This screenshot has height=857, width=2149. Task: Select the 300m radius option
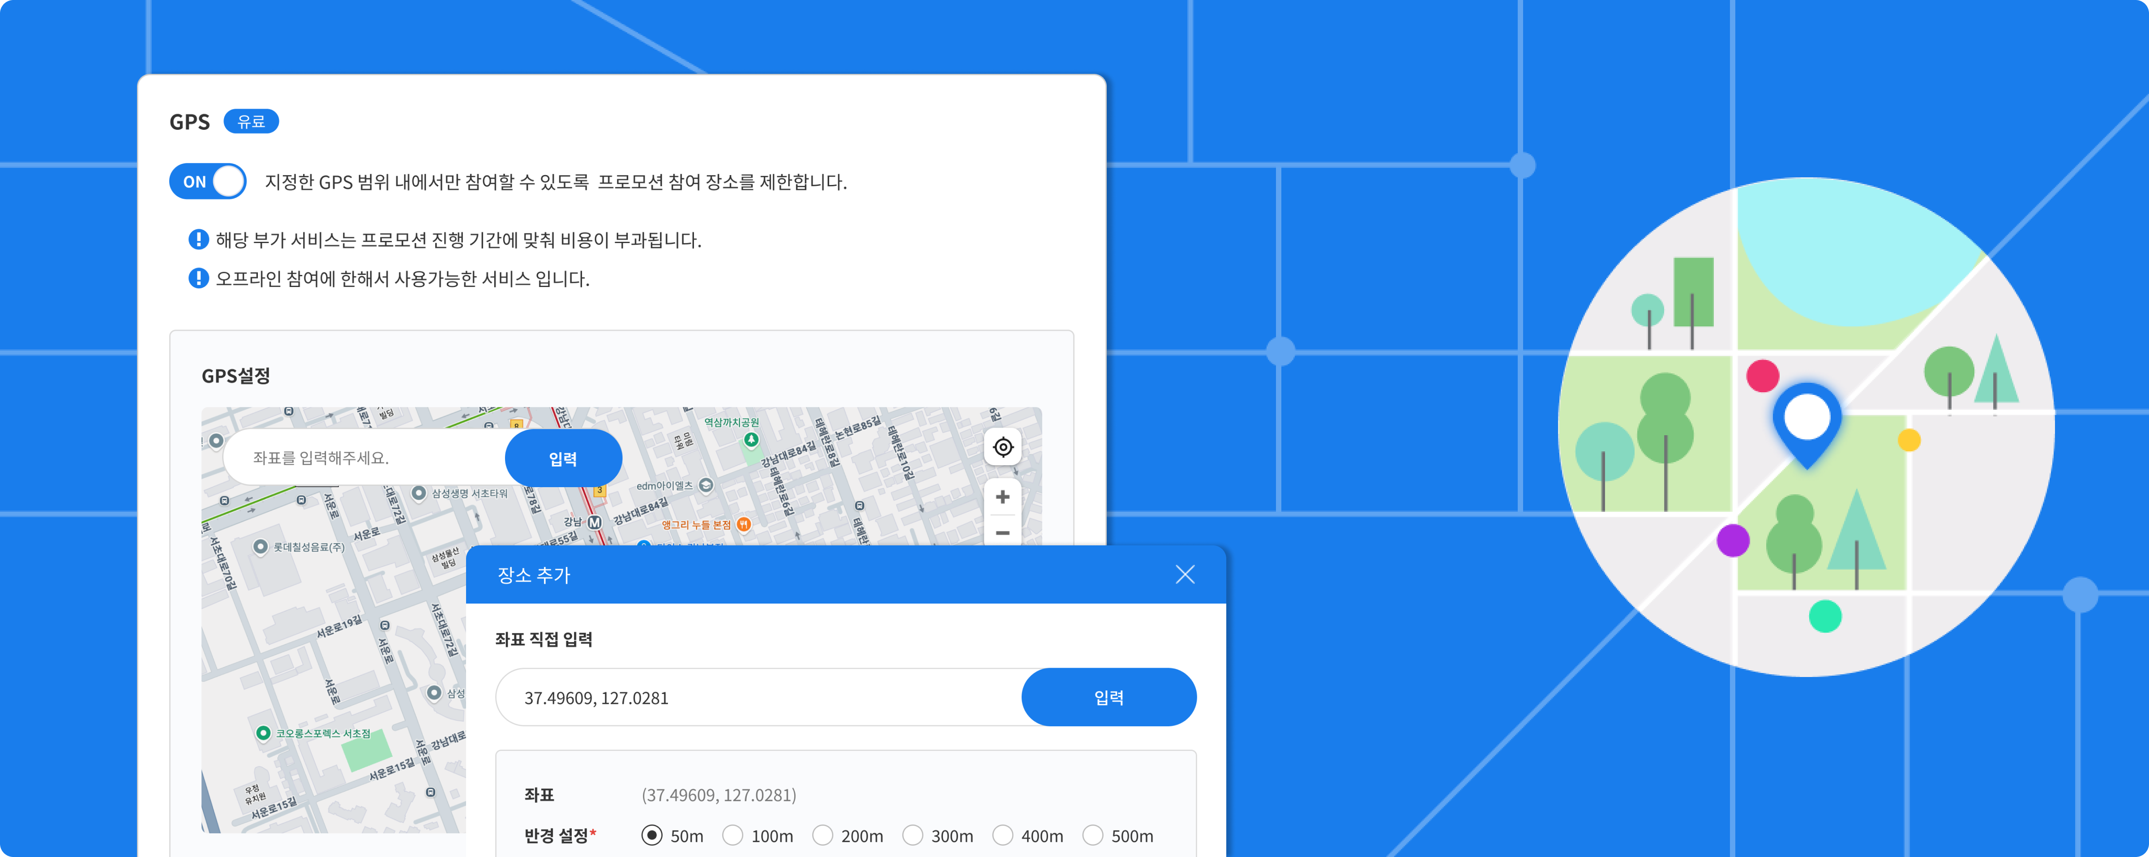pos(913,836)
